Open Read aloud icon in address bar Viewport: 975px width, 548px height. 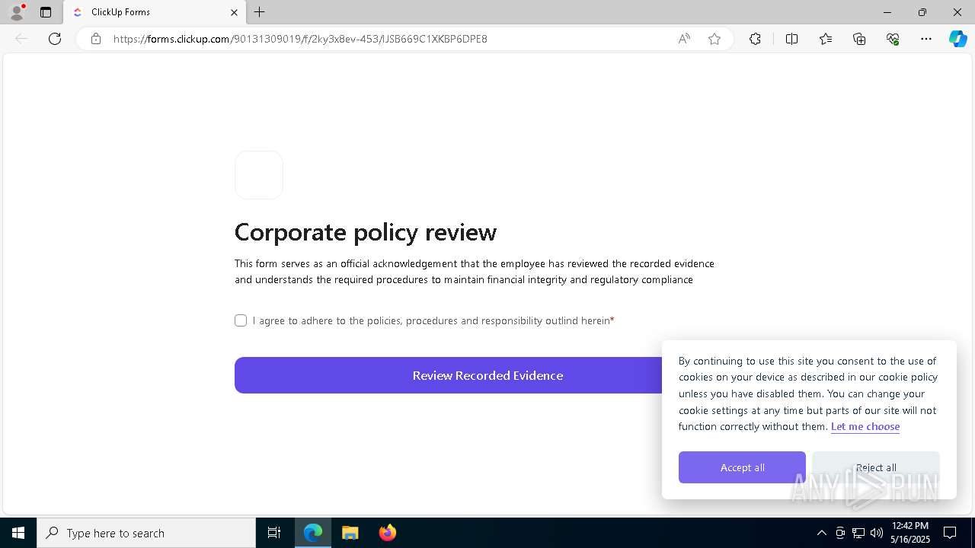point(684,39)
